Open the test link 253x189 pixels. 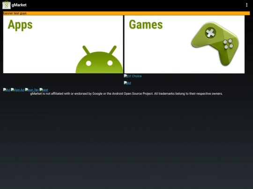click(x=44, y=90)
